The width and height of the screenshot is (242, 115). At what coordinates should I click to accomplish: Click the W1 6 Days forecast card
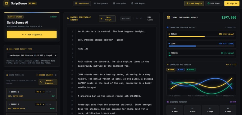pos(175,110)
